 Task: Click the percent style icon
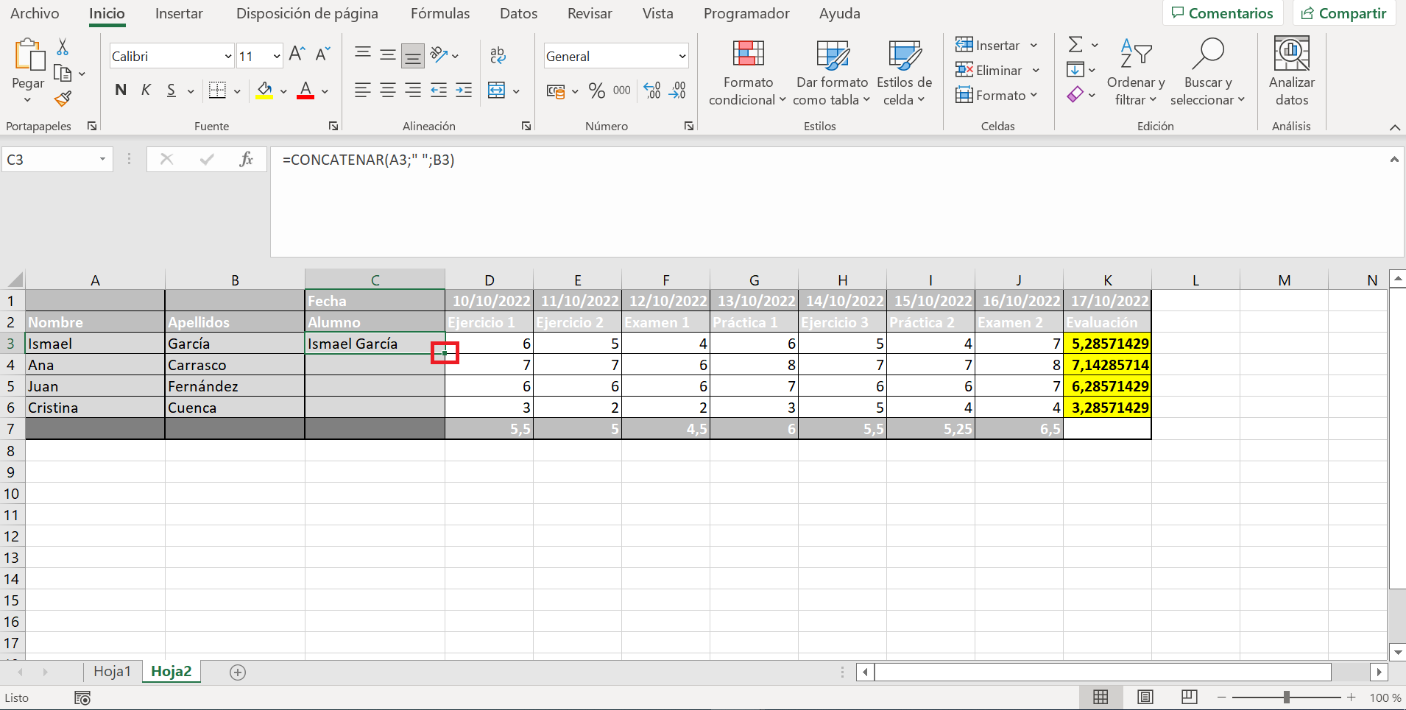[x=596, y=91]
